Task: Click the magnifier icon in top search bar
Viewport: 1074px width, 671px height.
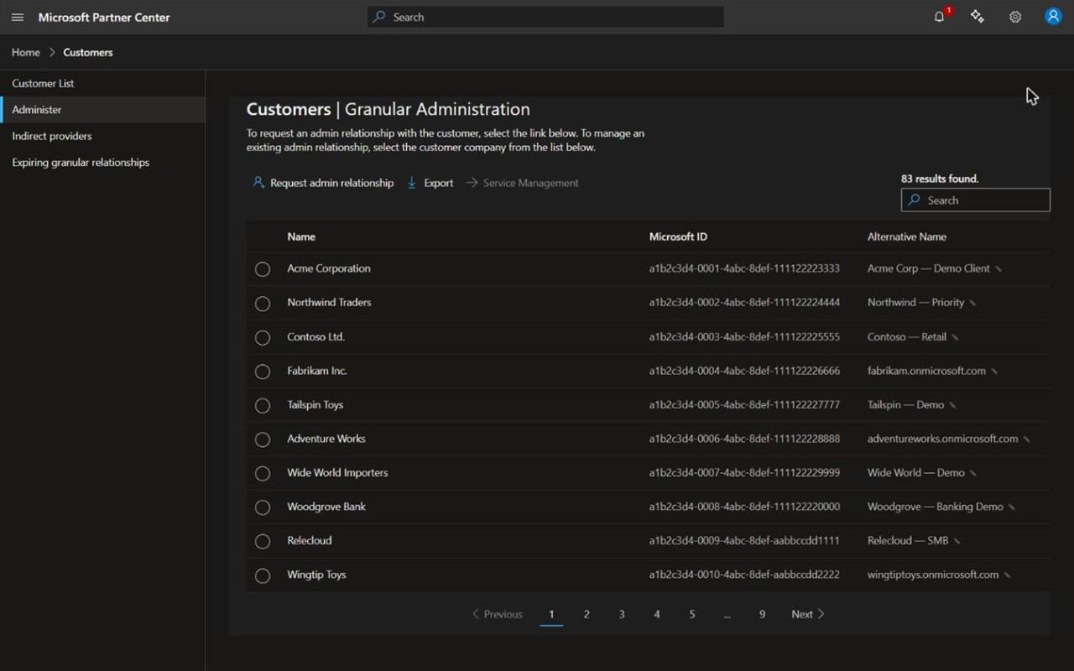Action: 379,17
